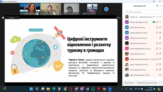Open WhatsApp from the taskbar
Viewport: 163px width, 92px height.
pyautogui.click(x=93, y=89)
